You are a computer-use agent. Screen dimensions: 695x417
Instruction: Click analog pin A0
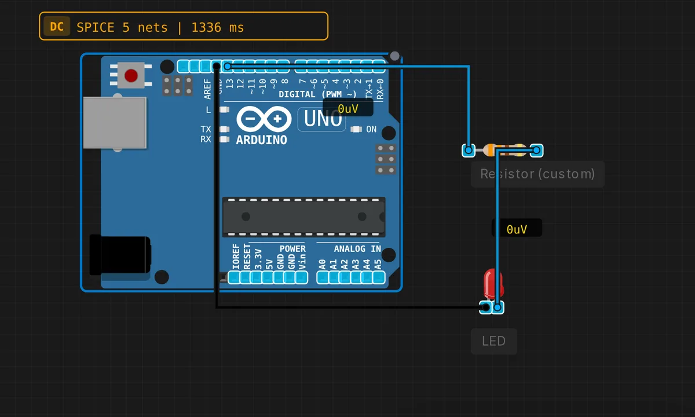(x=323, y=277)
